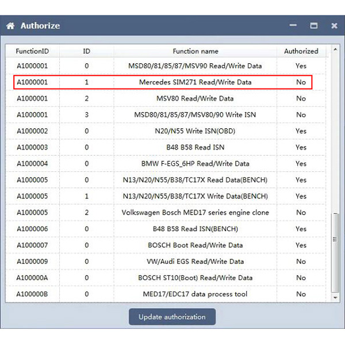Select N13/N20/N55/B38/TC17X Read Data(BENCH) row

point(166,180)
